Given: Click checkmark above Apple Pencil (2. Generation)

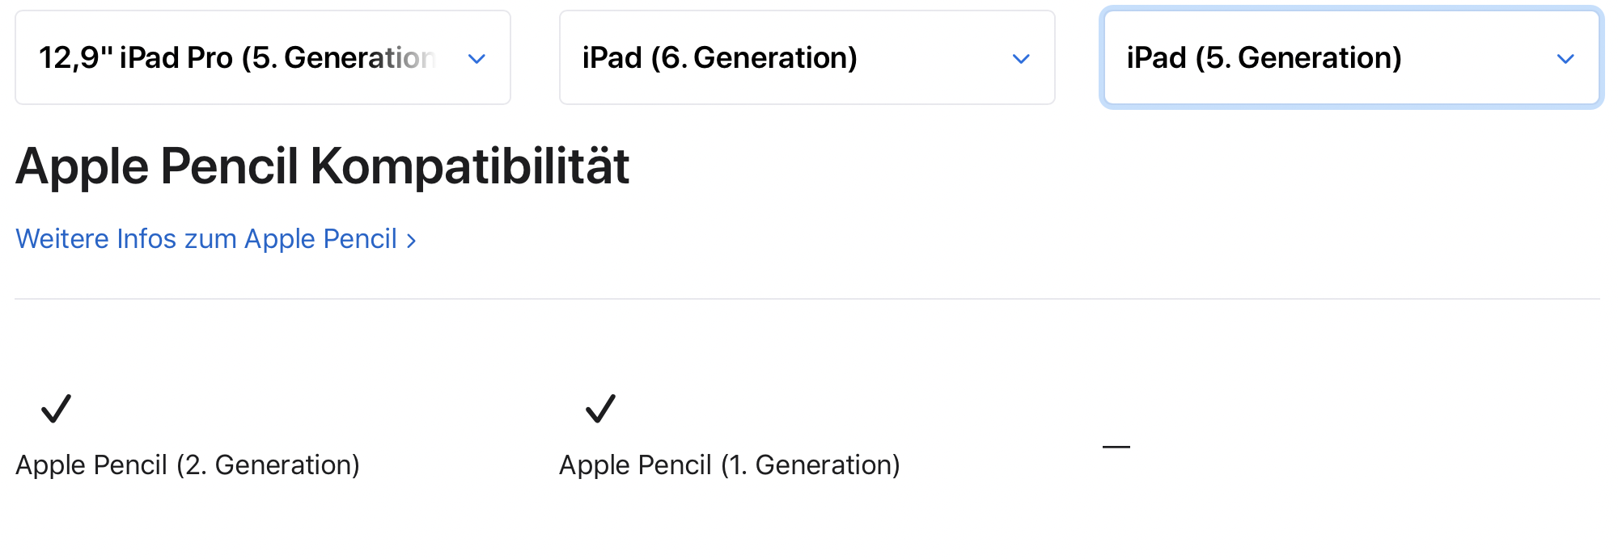Looking at the screenshot, I should point(56,409).
